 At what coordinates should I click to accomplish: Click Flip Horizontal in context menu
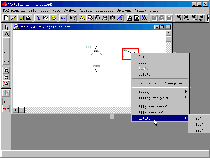coord(153,107)
